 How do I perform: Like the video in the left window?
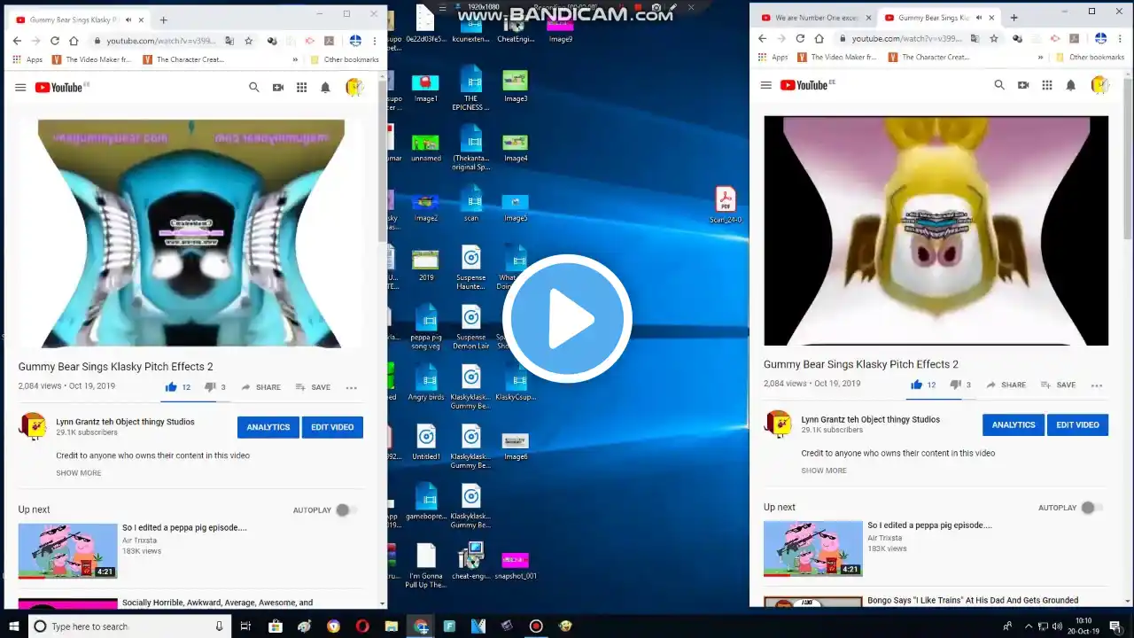point(171,387)
